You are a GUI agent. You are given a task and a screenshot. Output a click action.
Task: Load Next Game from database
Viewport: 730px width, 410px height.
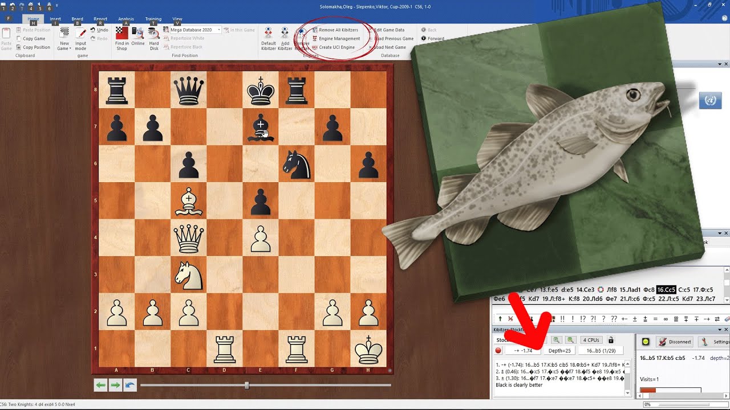tap(388, 47)
